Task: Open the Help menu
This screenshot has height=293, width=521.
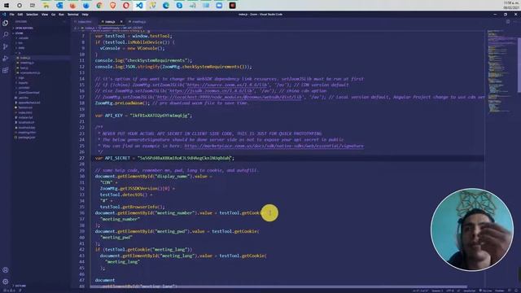Action: [x=85, y=15]
